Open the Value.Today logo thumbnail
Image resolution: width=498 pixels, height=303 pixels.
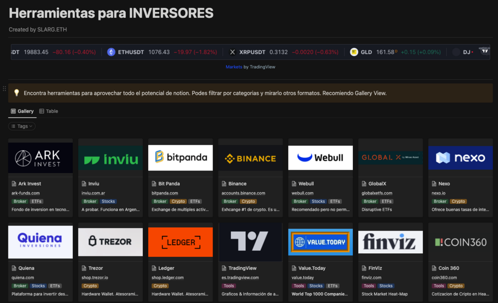point(321,242)
